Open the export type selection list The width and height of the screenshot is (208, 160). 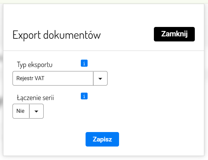100,78
